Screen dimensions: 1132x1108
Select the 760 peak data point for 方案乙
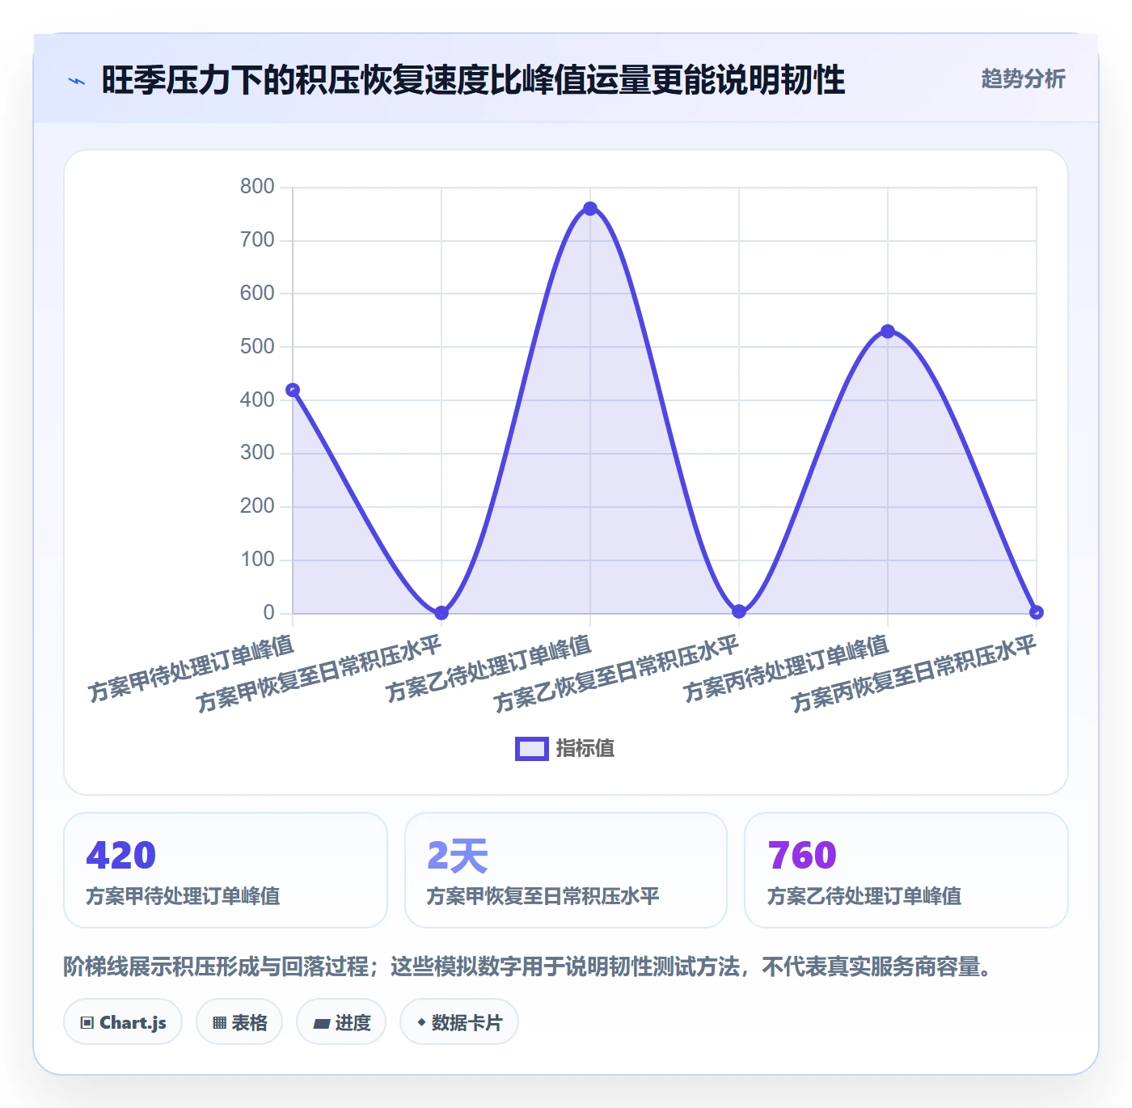pos(590,209)
